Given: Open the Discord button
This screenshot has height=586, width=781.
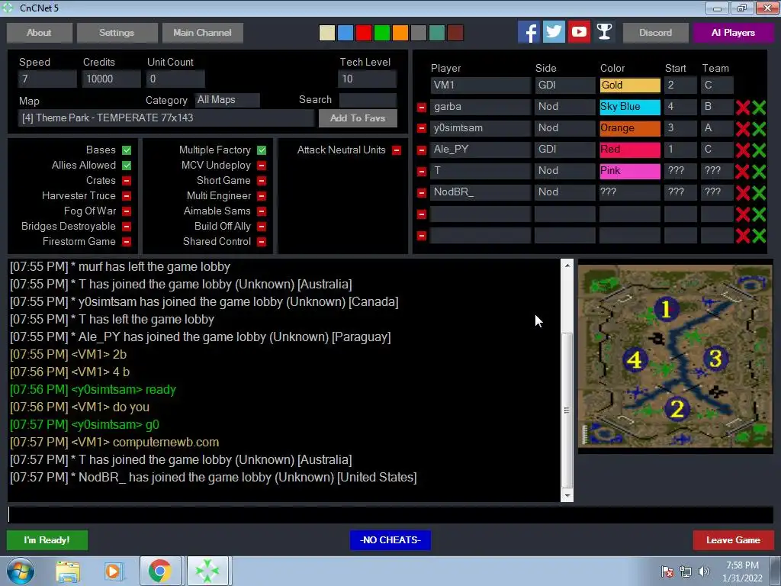Looking at the screenshot, I should coord(656,33).
